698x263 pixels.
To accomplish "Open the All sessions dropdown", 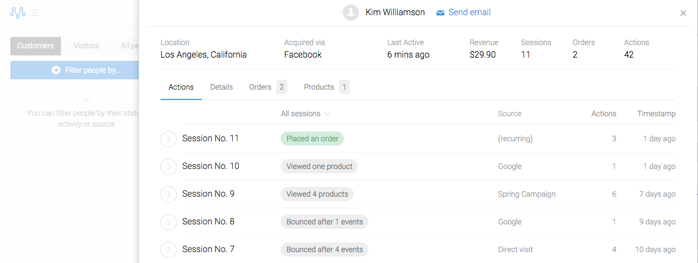I will pos(306,114).
